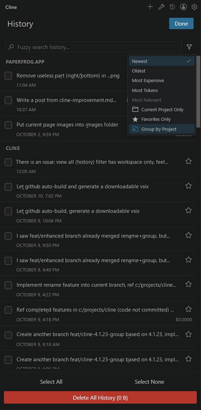Viewport: 201px width, 410px height.
Task: Sort history by Most Expensive
Action: (x=162, y=81)
